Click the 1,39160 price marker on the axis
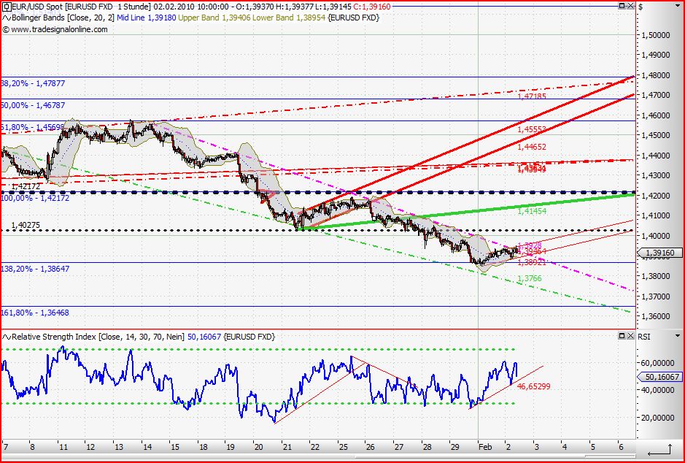 tap(659, 252)
